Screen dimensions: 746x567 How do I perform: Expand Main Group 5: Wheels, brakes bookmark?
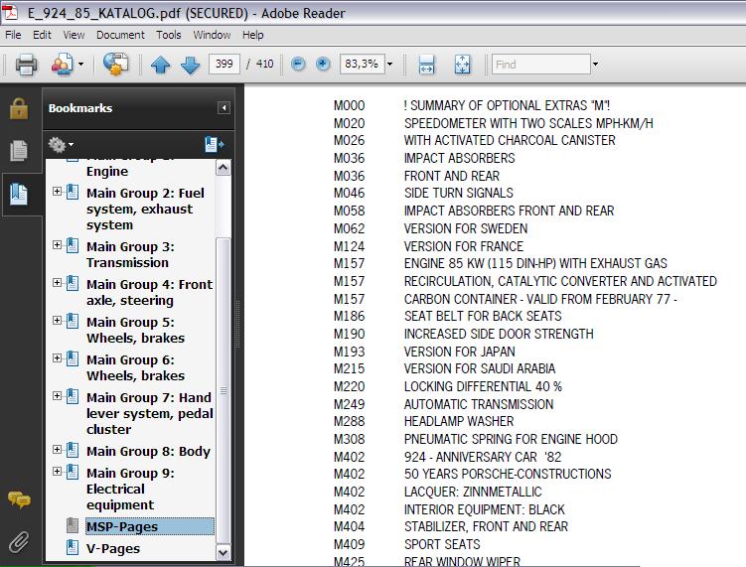(x=57, y=320)
